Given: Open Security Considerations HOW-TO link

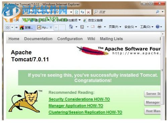Looking at the screenshot, I should click(79, 99).
